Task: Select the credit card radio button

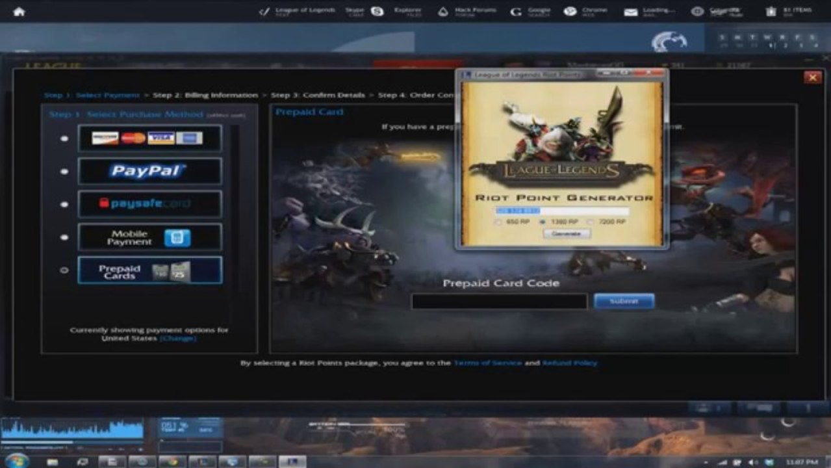Action: [x=64, y=138]
